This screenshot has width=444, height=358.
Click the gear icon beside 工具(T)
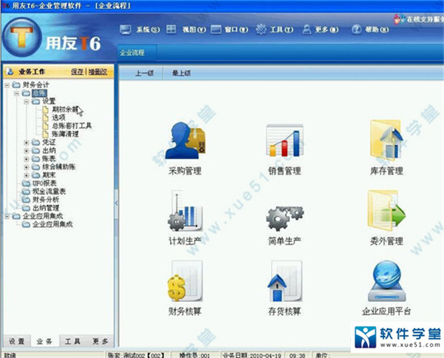[x=260, y=29]
